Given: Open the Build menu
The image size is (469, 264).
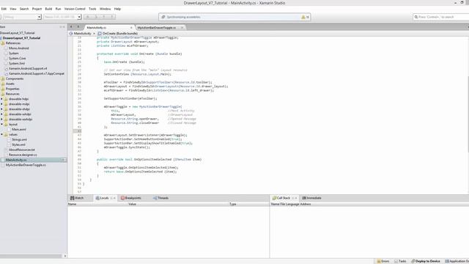Looking at the screenshot, I should click(48, 9).
